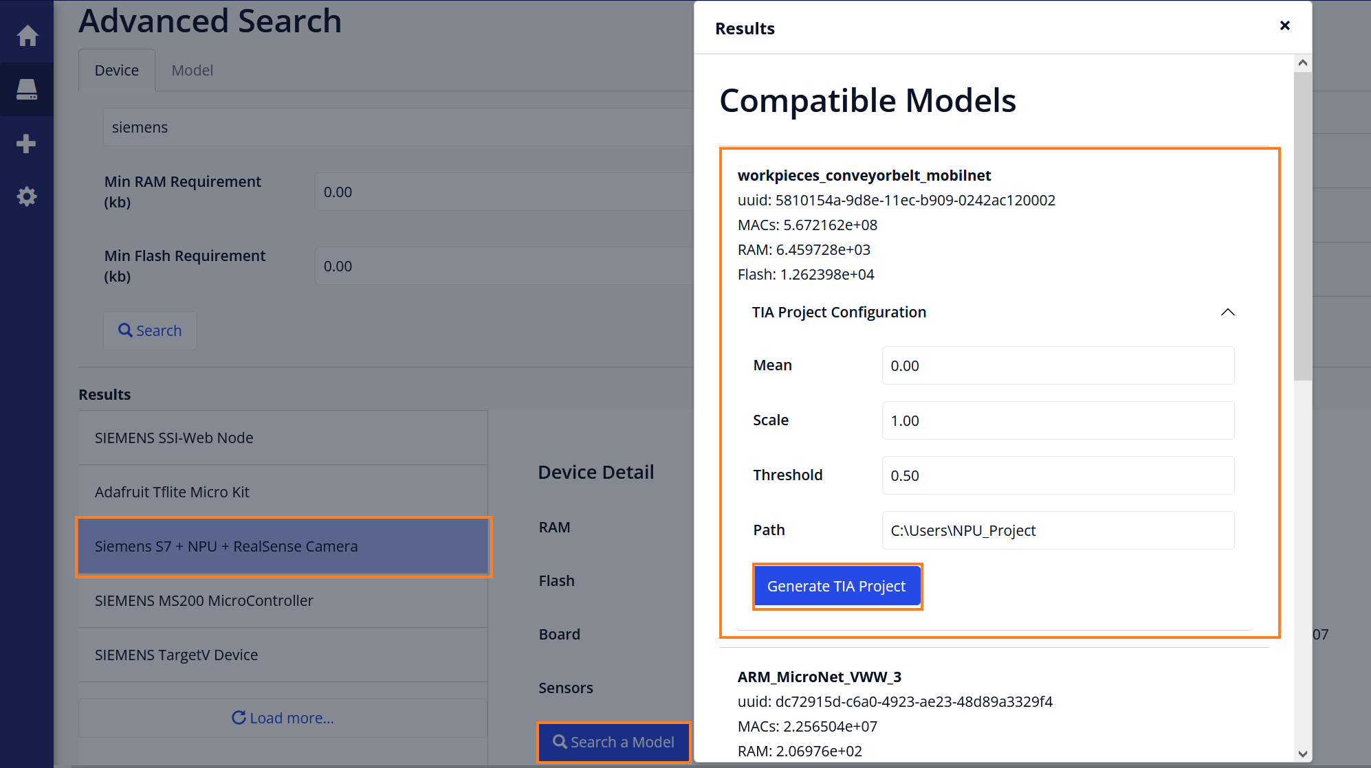The image size is (1371, 768).
Task: Select SIEMENS MS200 MicroController result
Action: point(283,600)
